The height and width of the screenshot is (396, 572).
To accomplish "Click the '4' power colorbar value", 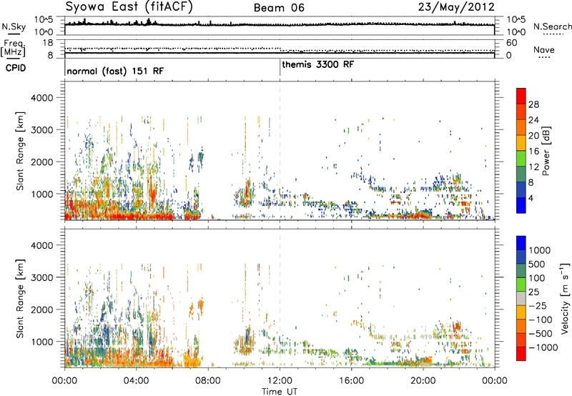I will click(531, 198).
